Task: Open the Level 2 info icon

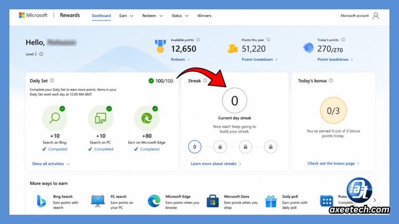Action: [x=41, y=54]
